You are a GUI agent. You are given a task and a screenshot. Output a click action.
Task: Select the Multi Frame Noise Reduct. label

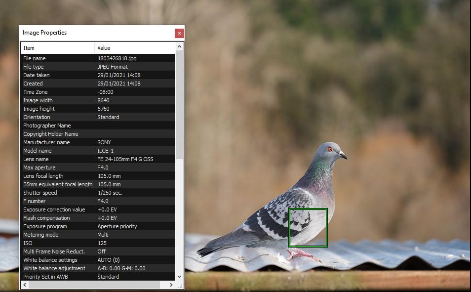54,251
